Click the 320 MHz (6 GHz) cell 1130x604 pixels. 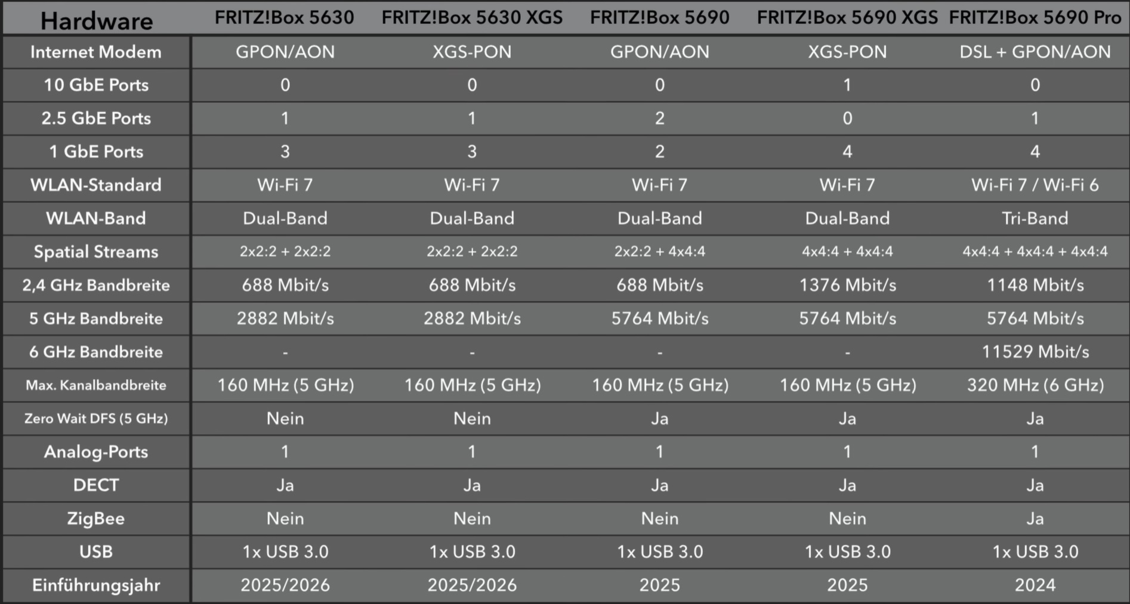[1035, 385]
